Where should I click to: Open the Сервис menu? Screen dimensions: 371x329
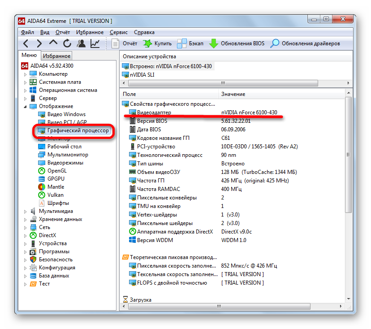(118, 32)
